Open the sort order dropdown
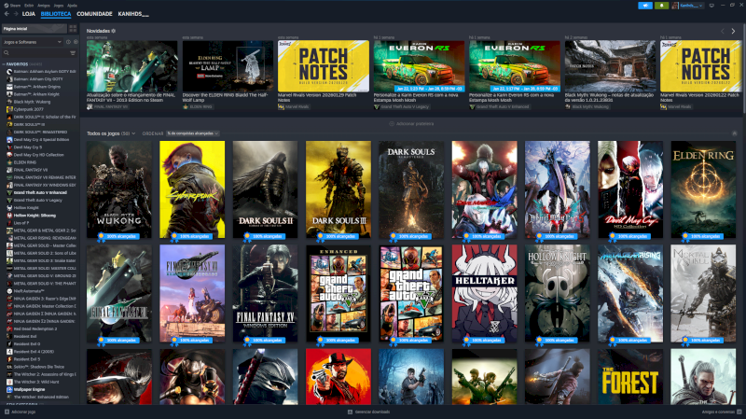 [x=193, y=133]
